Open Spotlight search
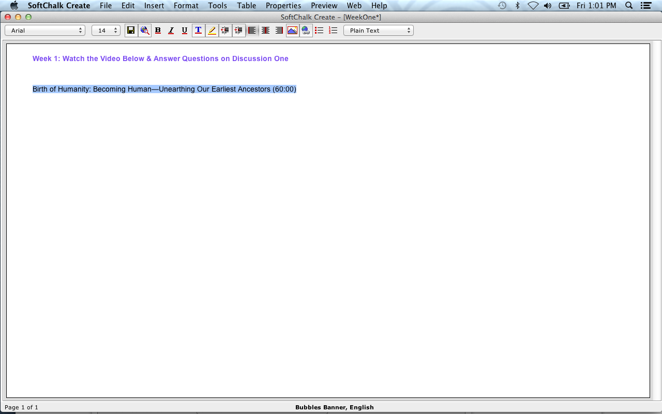The height and width of the screenshot is (414, 662). (x=629, y=6)
